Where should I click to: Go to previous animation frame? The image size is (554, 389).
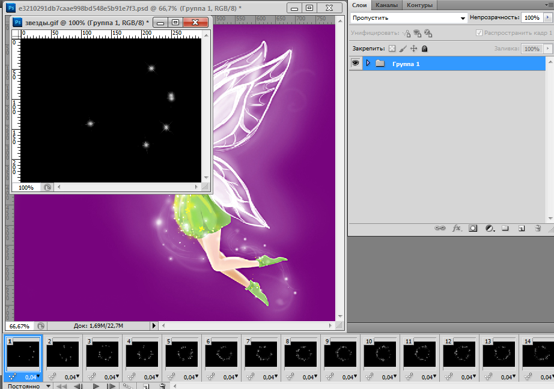(78, 386)
